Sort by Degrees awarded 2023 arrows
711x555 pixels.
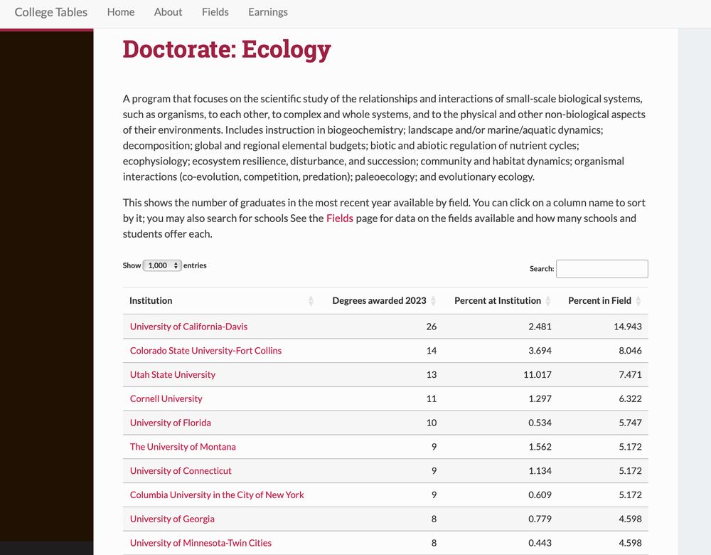(x=433, y=301)
